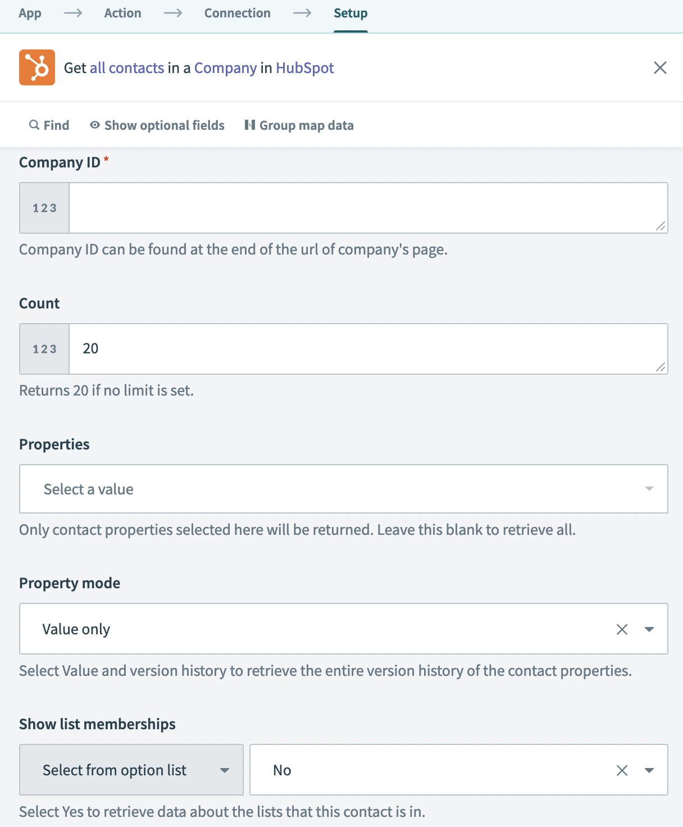The image size is (683, 827).
Task: Clear the Value only selection with the X
Action: point(621,629)
